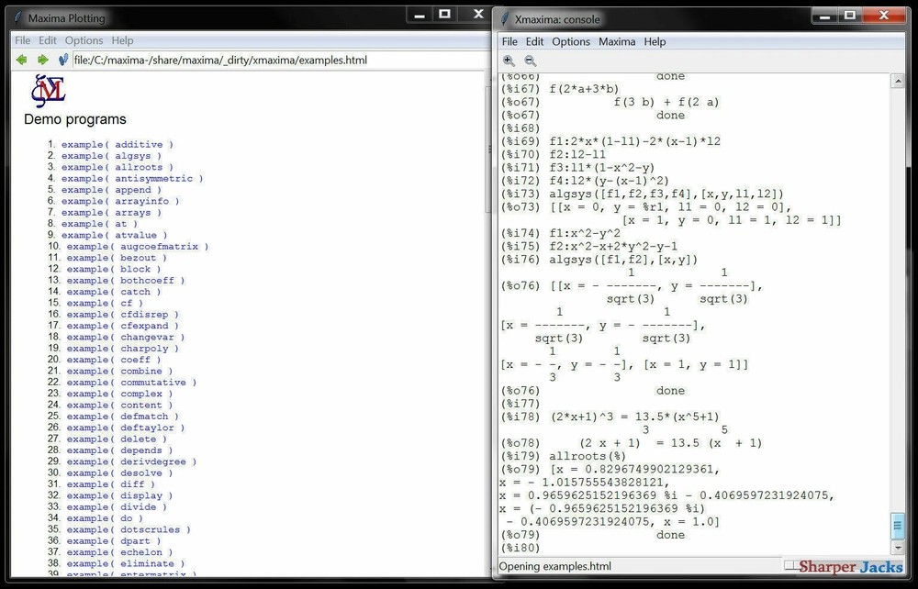The width and height of the screenshot is (918, 589).
Task: Click the green forward arrow in Maxima Plotting
Action: pyautogui.click(x=43, y=60)
